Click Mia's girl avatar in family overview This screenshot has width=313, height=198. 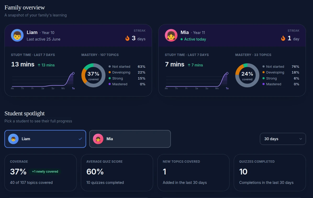coord(171,35)
